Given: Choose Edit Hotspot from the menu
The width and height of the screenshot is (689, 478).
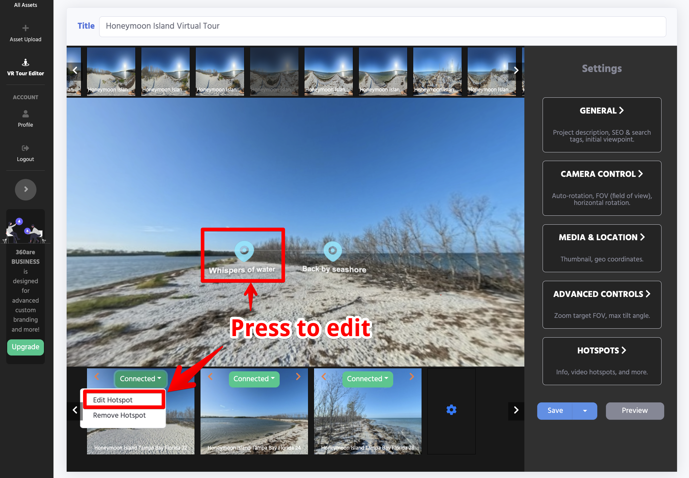Looking at the screenshot, I should pyautogui.click(x=113, y=400).
